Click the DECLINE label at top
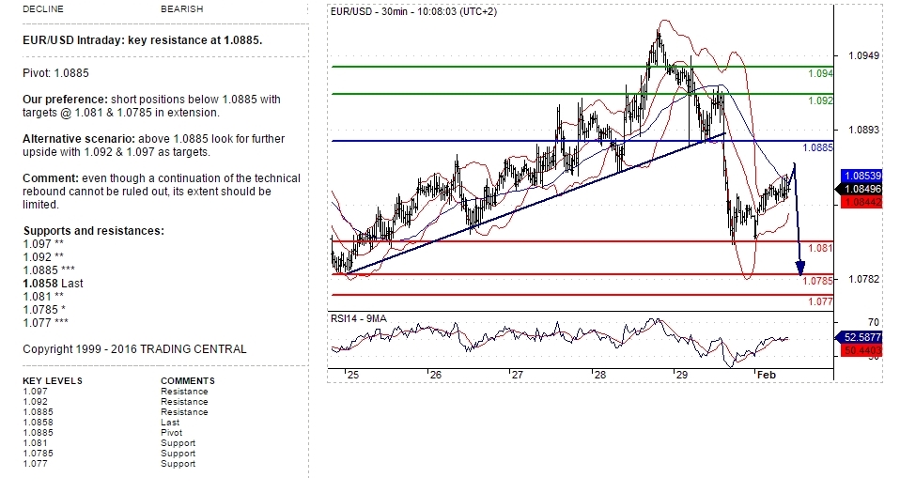 click(43, 9)
